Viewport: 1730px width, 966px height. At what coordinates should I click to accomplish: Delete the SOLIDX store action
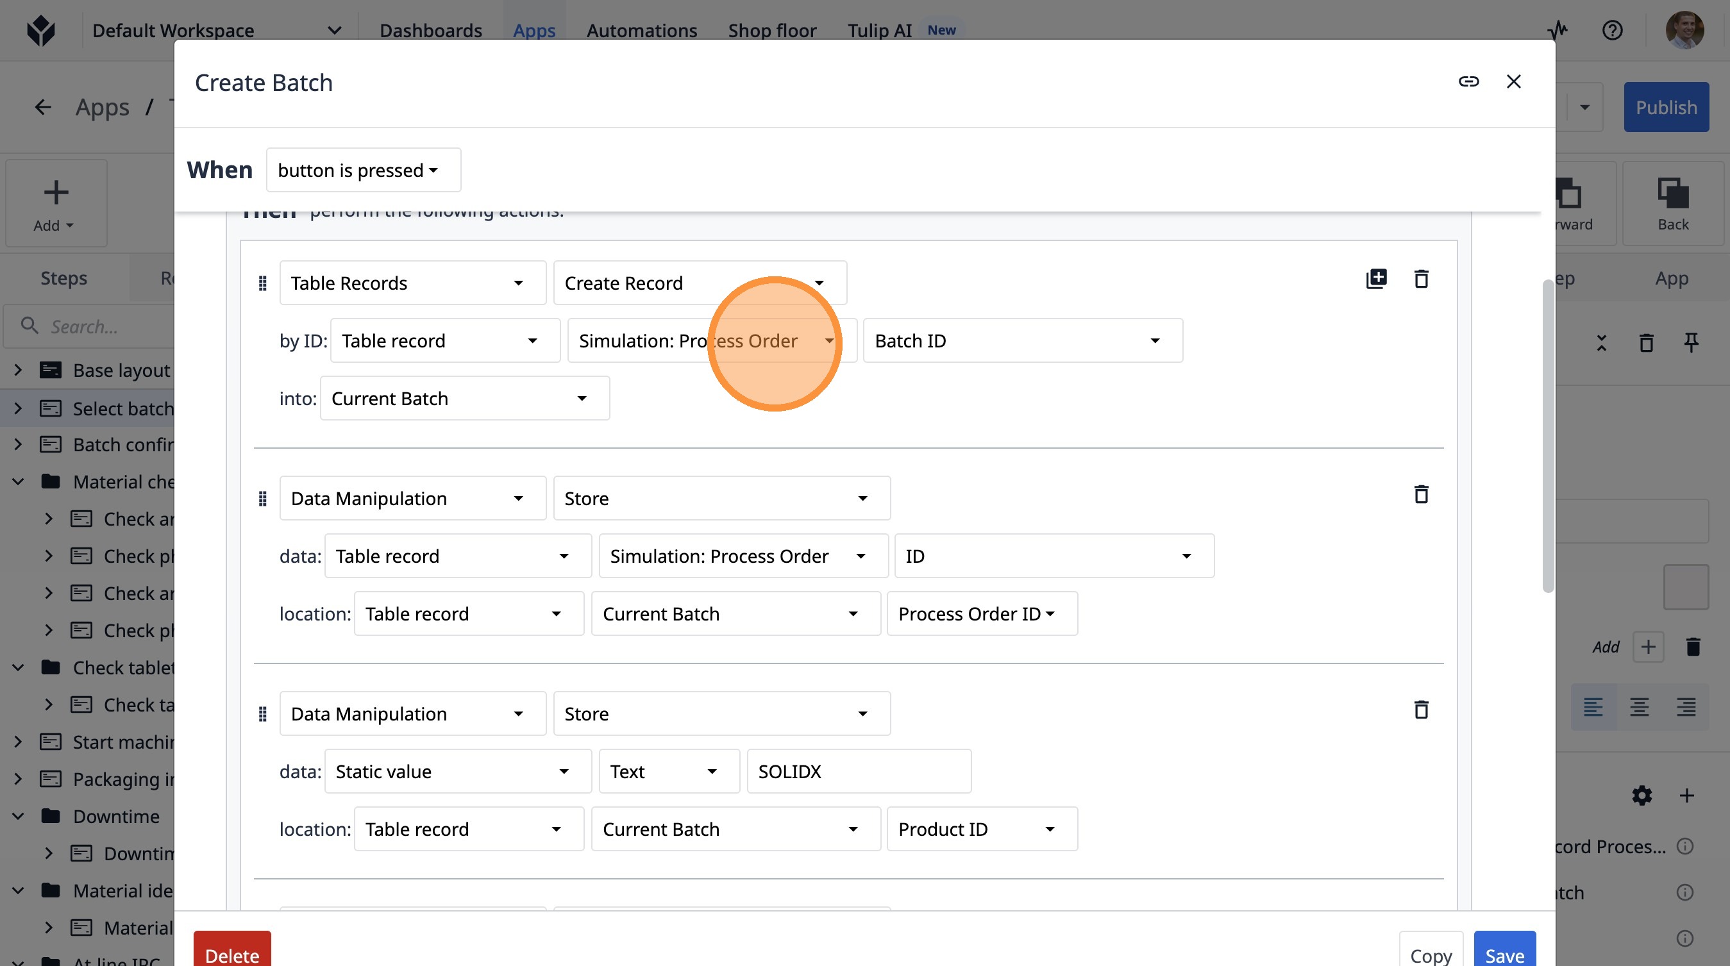(1421, 710)
